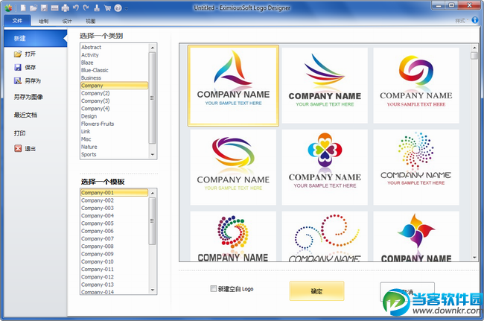
Task: Click the stamp icon in quick toolbar
Action: [x=97, y=8]
